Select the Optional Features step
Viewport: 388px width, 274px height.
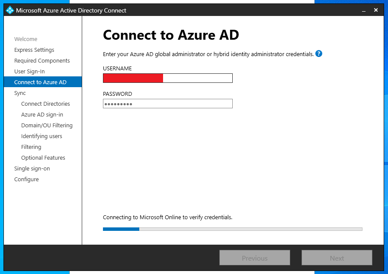43,158
